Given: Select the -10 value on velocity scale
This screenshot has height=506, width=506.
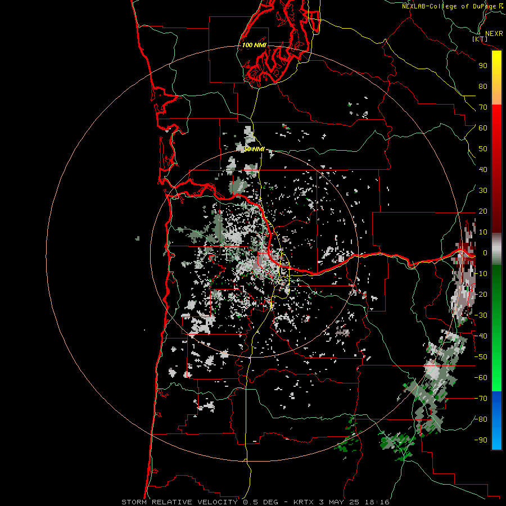Looking at the screenshot, I should pyautogui.click(x=481, y=274).
